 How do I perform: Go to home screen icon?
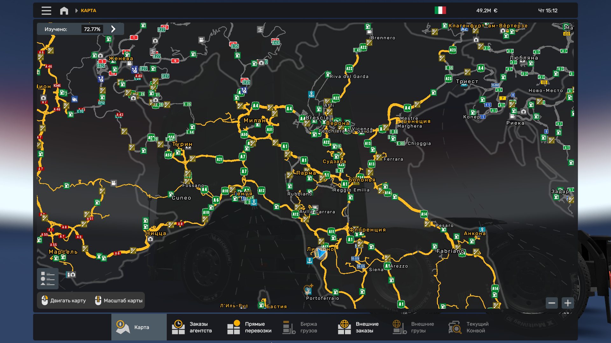64,10
